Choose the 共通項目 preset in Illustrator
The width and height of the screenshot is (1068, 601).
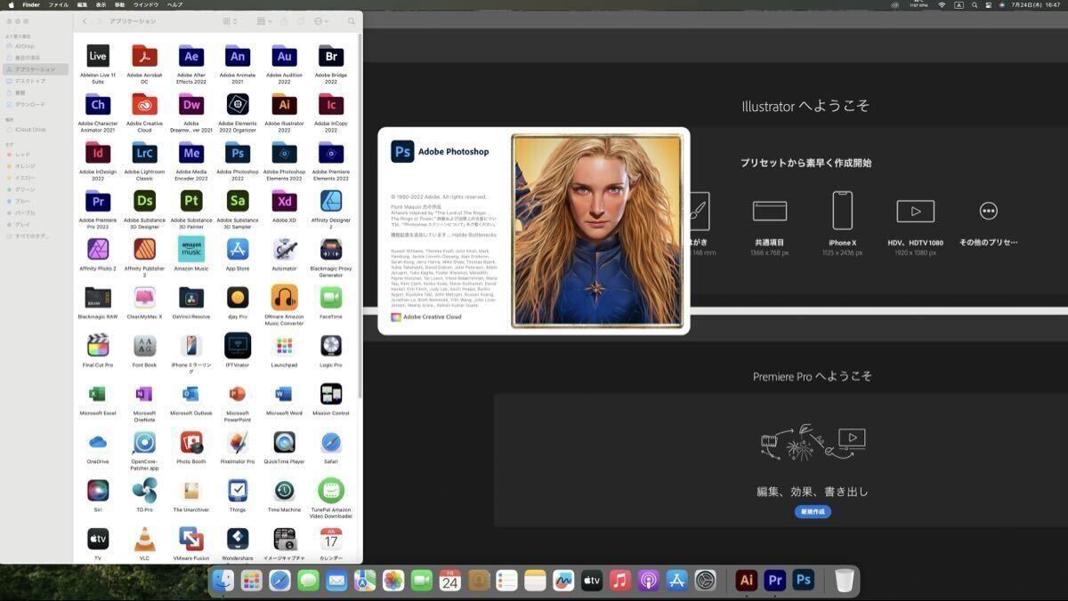pyautogui.click(x=770, y=222)
